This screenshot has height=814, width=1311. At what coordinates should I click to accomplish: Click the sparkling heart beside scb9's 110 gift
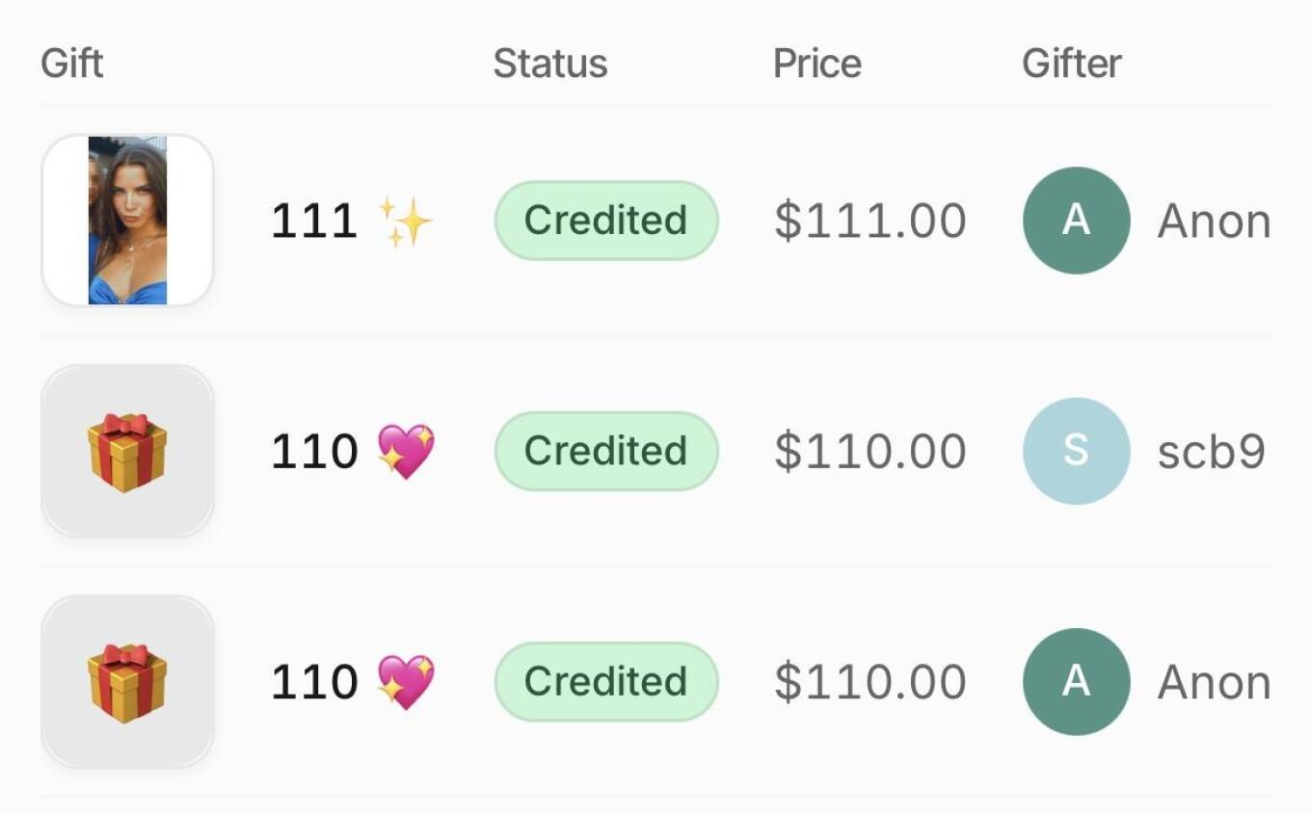point(406,451)
